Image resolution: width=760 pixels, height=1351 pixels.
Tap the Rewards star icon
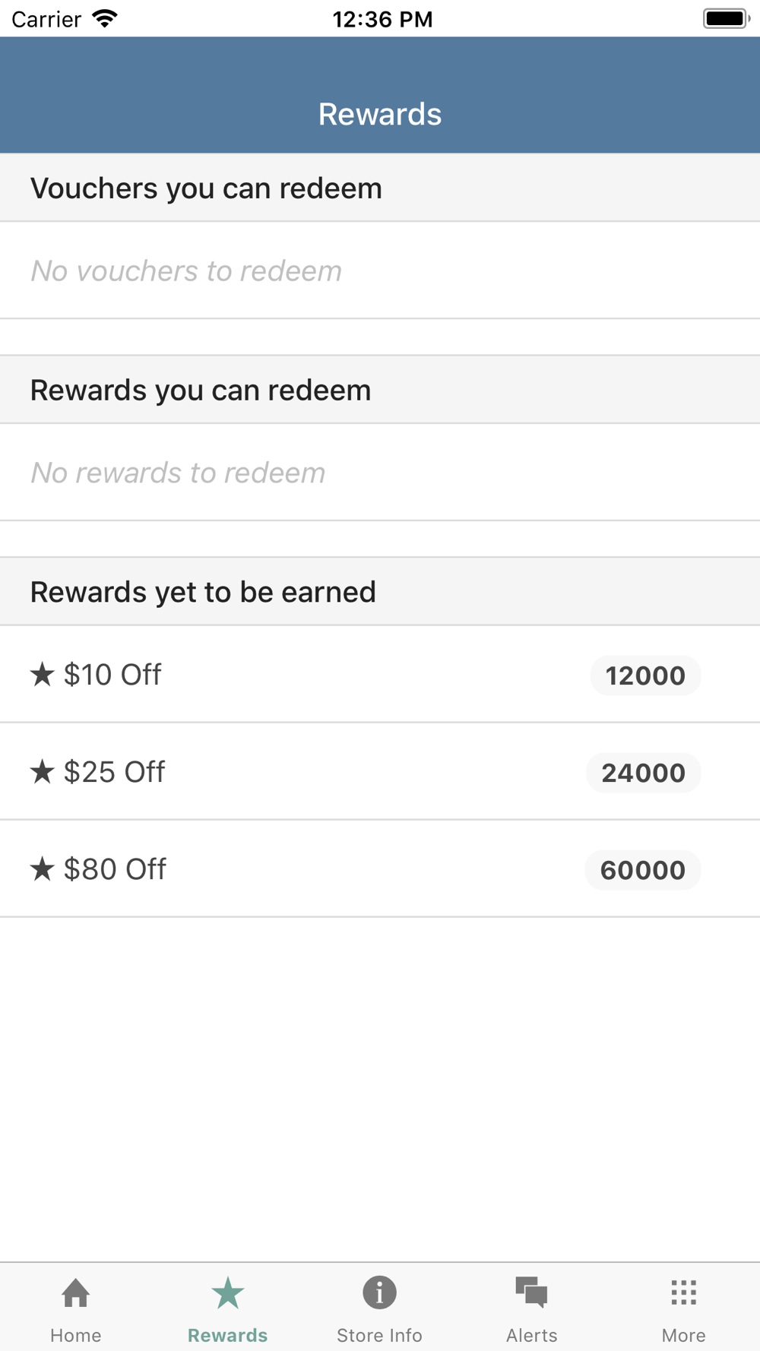click(227, 1292)
